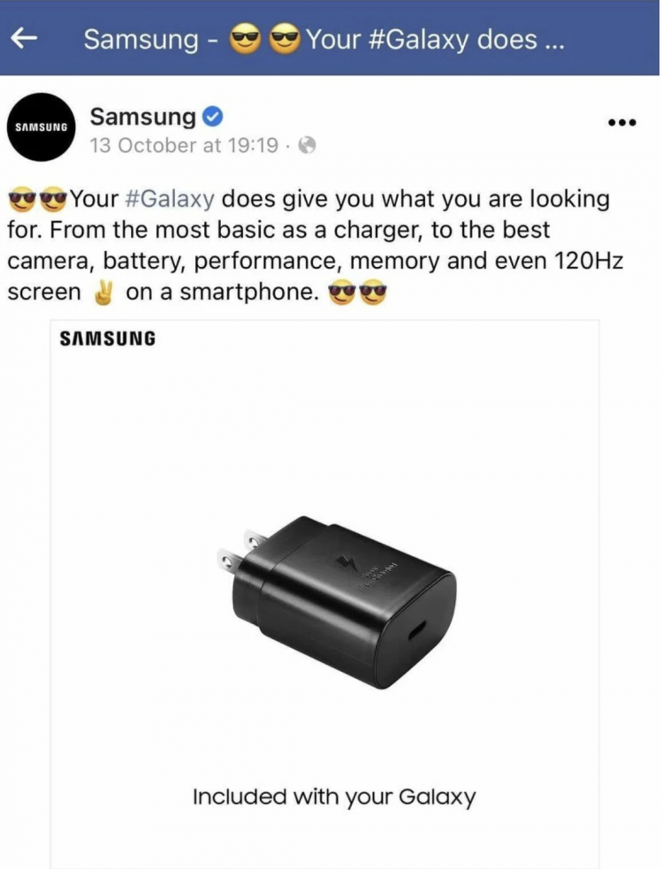Viewport: 663px width, 869px height.
Task: Click the charger's metal plug prongs
Action: click(240, 551)
